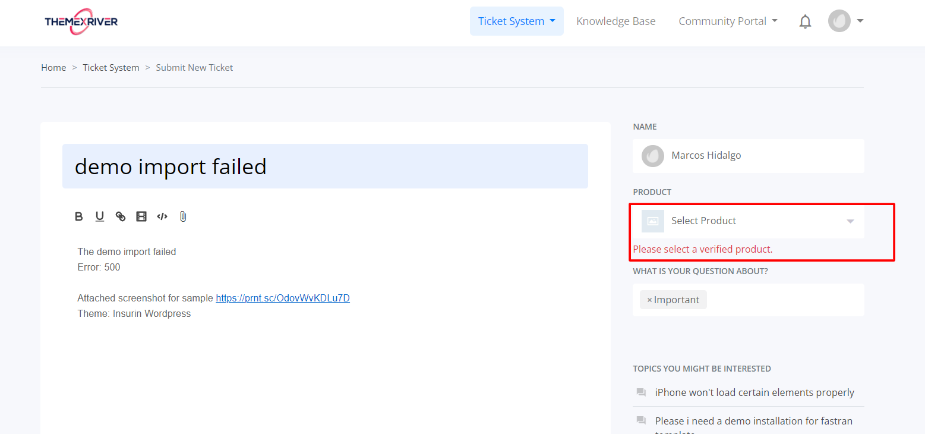Screen dimensions: 925x434
Task: Click in the question topic tags field
Action: tap(784, 300)
